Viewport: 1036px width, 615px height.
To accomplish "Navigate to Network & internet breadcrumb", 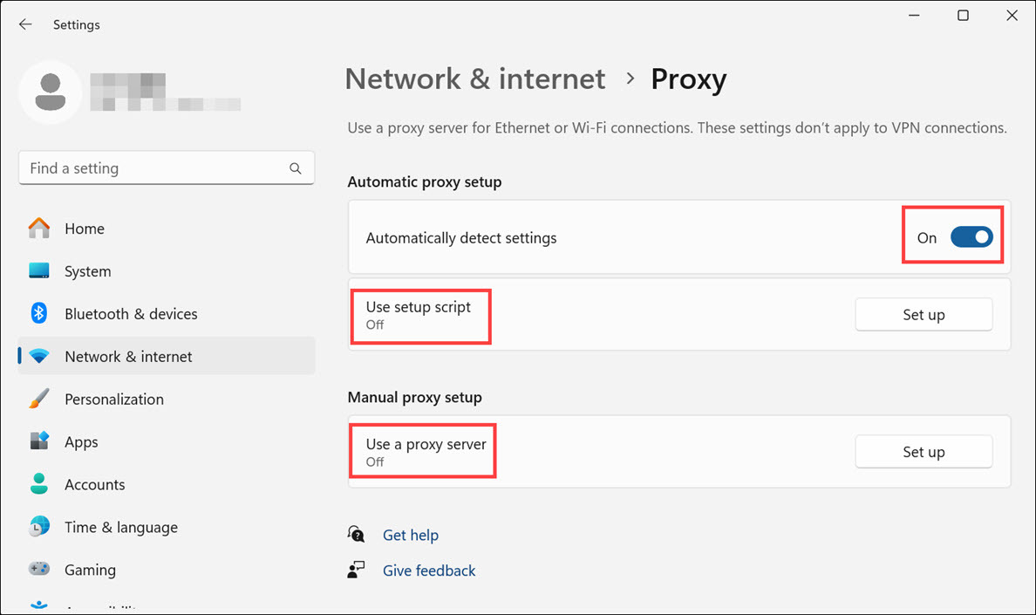I will pos(475,79).
